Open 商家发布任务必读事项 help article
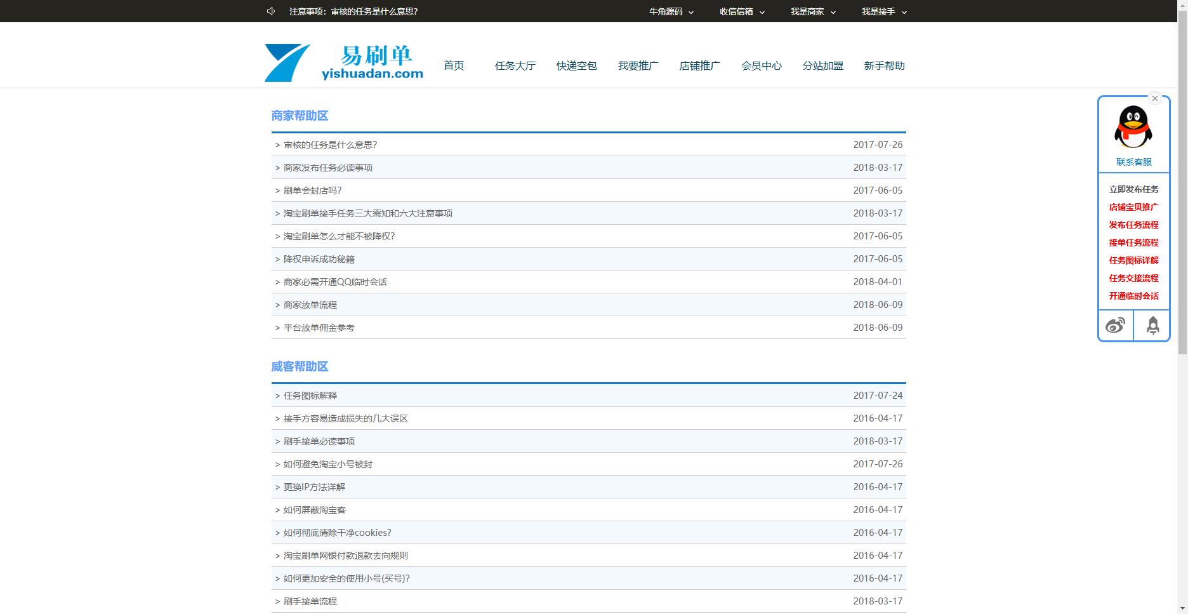Viewport: 1188px width, 614px height. [x=327, y=168]
